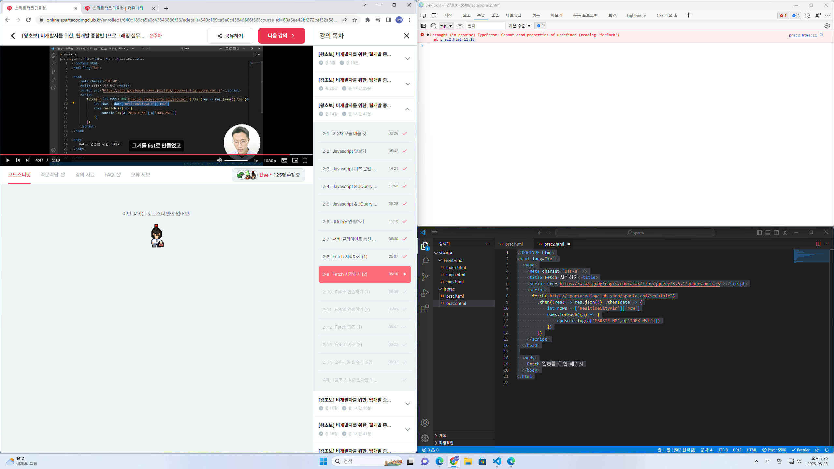The height and width of the screenshot is (469, 834).
Task: Click the Port : 5500 status item
Action: coord(774,450)
